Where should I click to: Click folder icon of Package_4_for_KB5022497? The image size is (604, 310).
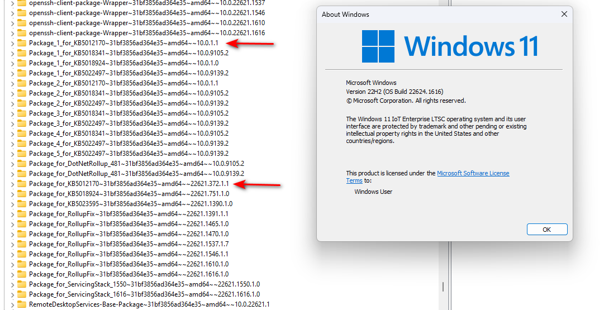[x=22, y=143]
